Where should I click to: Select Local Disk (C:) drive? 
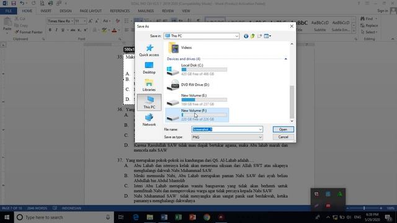197,69
